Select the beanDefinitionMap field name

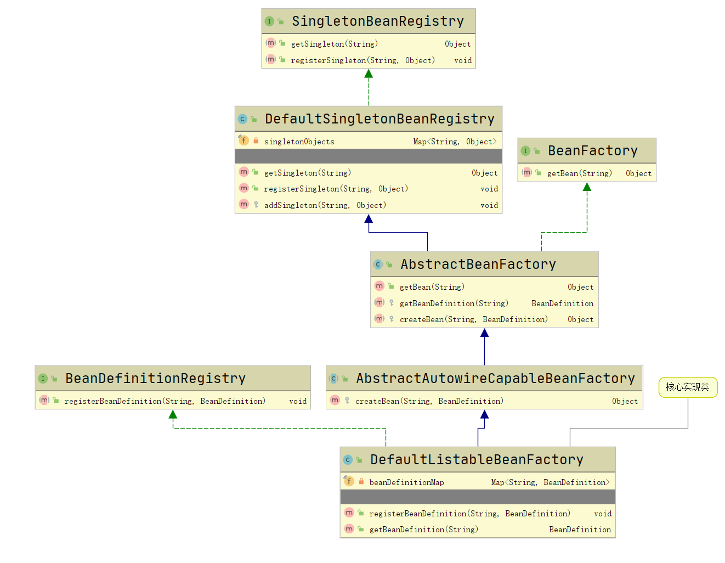point(407,482)
